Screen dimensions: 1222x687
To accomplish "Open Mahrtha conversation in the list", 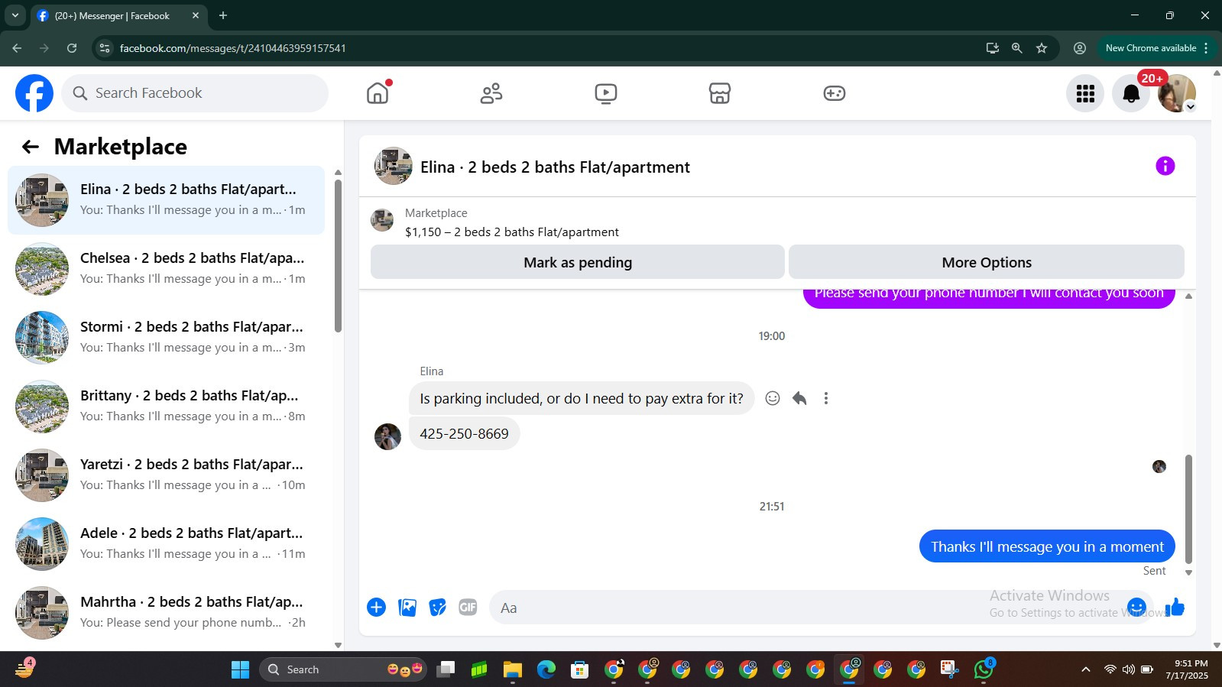I will tap(166, 613).
